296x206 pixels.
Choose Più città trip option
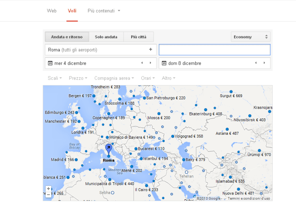coord(138,37)
